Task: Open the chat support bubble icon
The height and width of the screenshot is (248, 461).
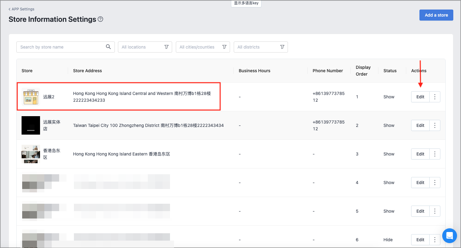Action: pyautogui.click(x=449, y=236)
